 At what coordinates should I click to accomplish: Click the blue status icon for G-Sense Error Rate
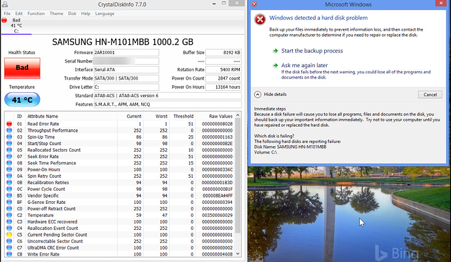(9, 202)
